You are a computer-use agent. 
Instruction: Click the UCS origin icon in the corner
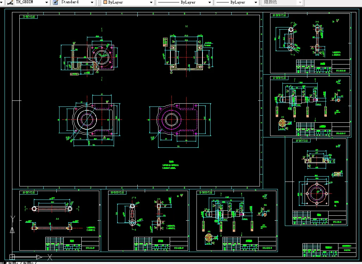coord(12,257)
